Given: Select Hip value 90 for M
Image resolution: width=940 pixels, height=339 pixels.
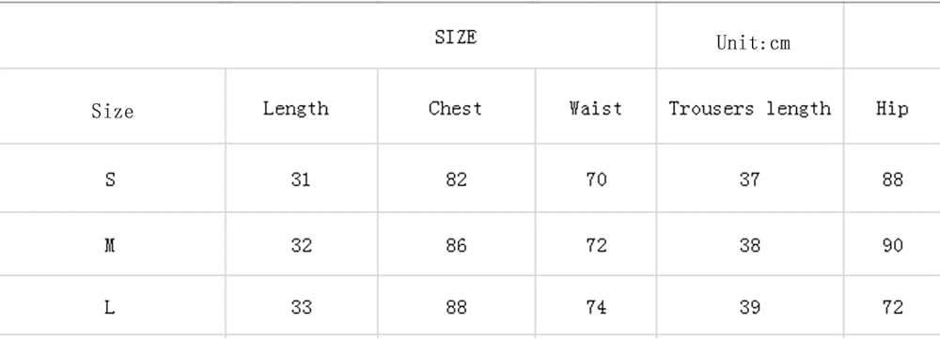Looking at the screenshot, I should click(x=893, y=246).
